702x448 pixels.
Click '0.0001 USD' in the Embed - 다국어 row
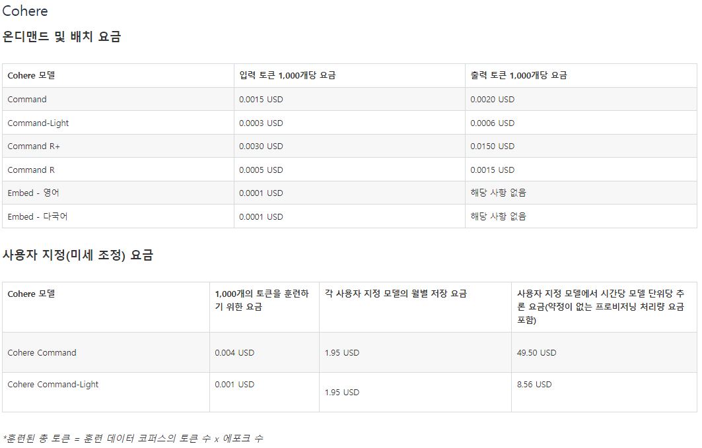(261, 217)
